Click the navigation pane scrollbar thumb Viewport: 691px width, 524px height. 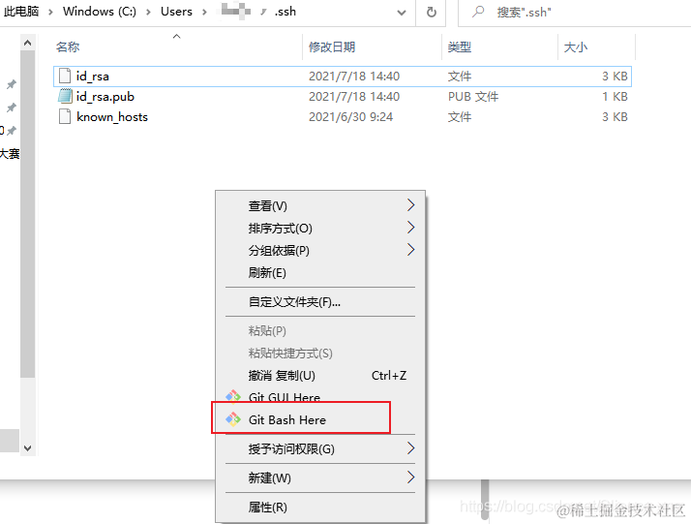[x=27, y=214]
